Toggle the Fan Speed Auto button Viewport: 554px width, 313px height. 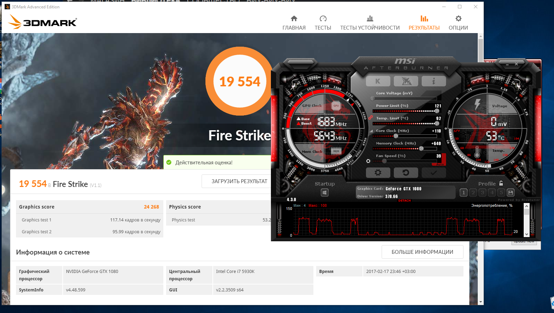pyautogui.click(x=440, y=164)
